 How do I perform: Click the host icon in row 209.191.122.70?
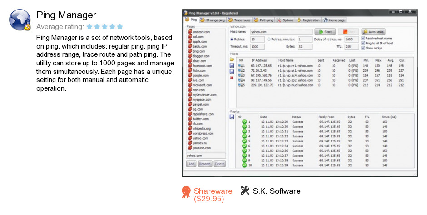240,85
